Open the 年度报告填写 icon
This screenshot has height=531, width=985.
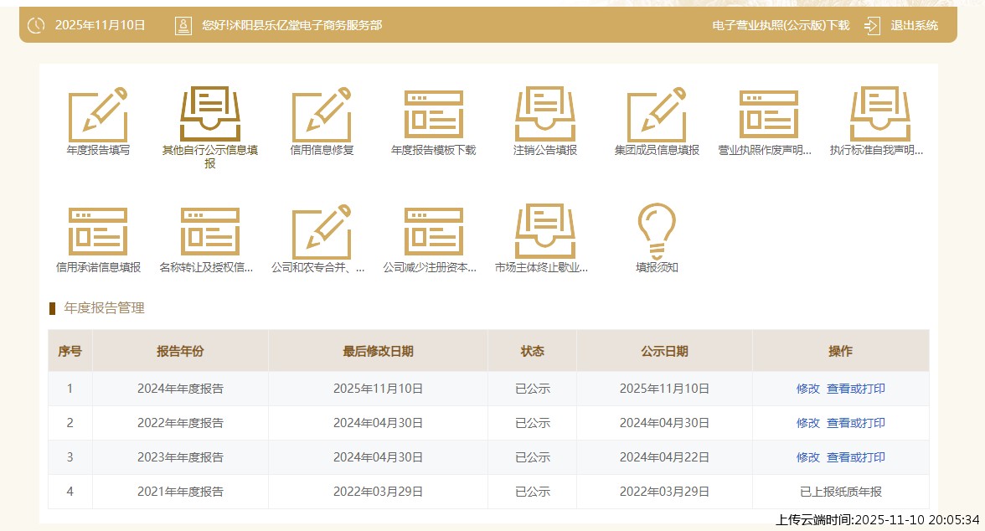[98, 115]
